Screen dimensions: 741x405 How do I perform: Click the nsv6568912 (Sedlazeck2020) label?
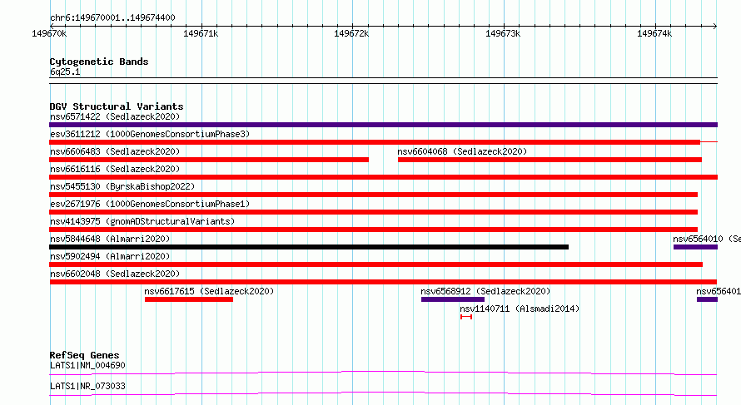[485, 291]
